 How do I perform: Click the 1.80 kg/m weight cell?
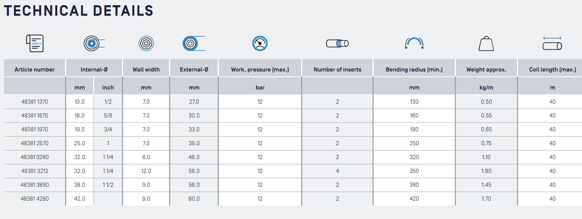pyautogui.click(x=486, y=171)
